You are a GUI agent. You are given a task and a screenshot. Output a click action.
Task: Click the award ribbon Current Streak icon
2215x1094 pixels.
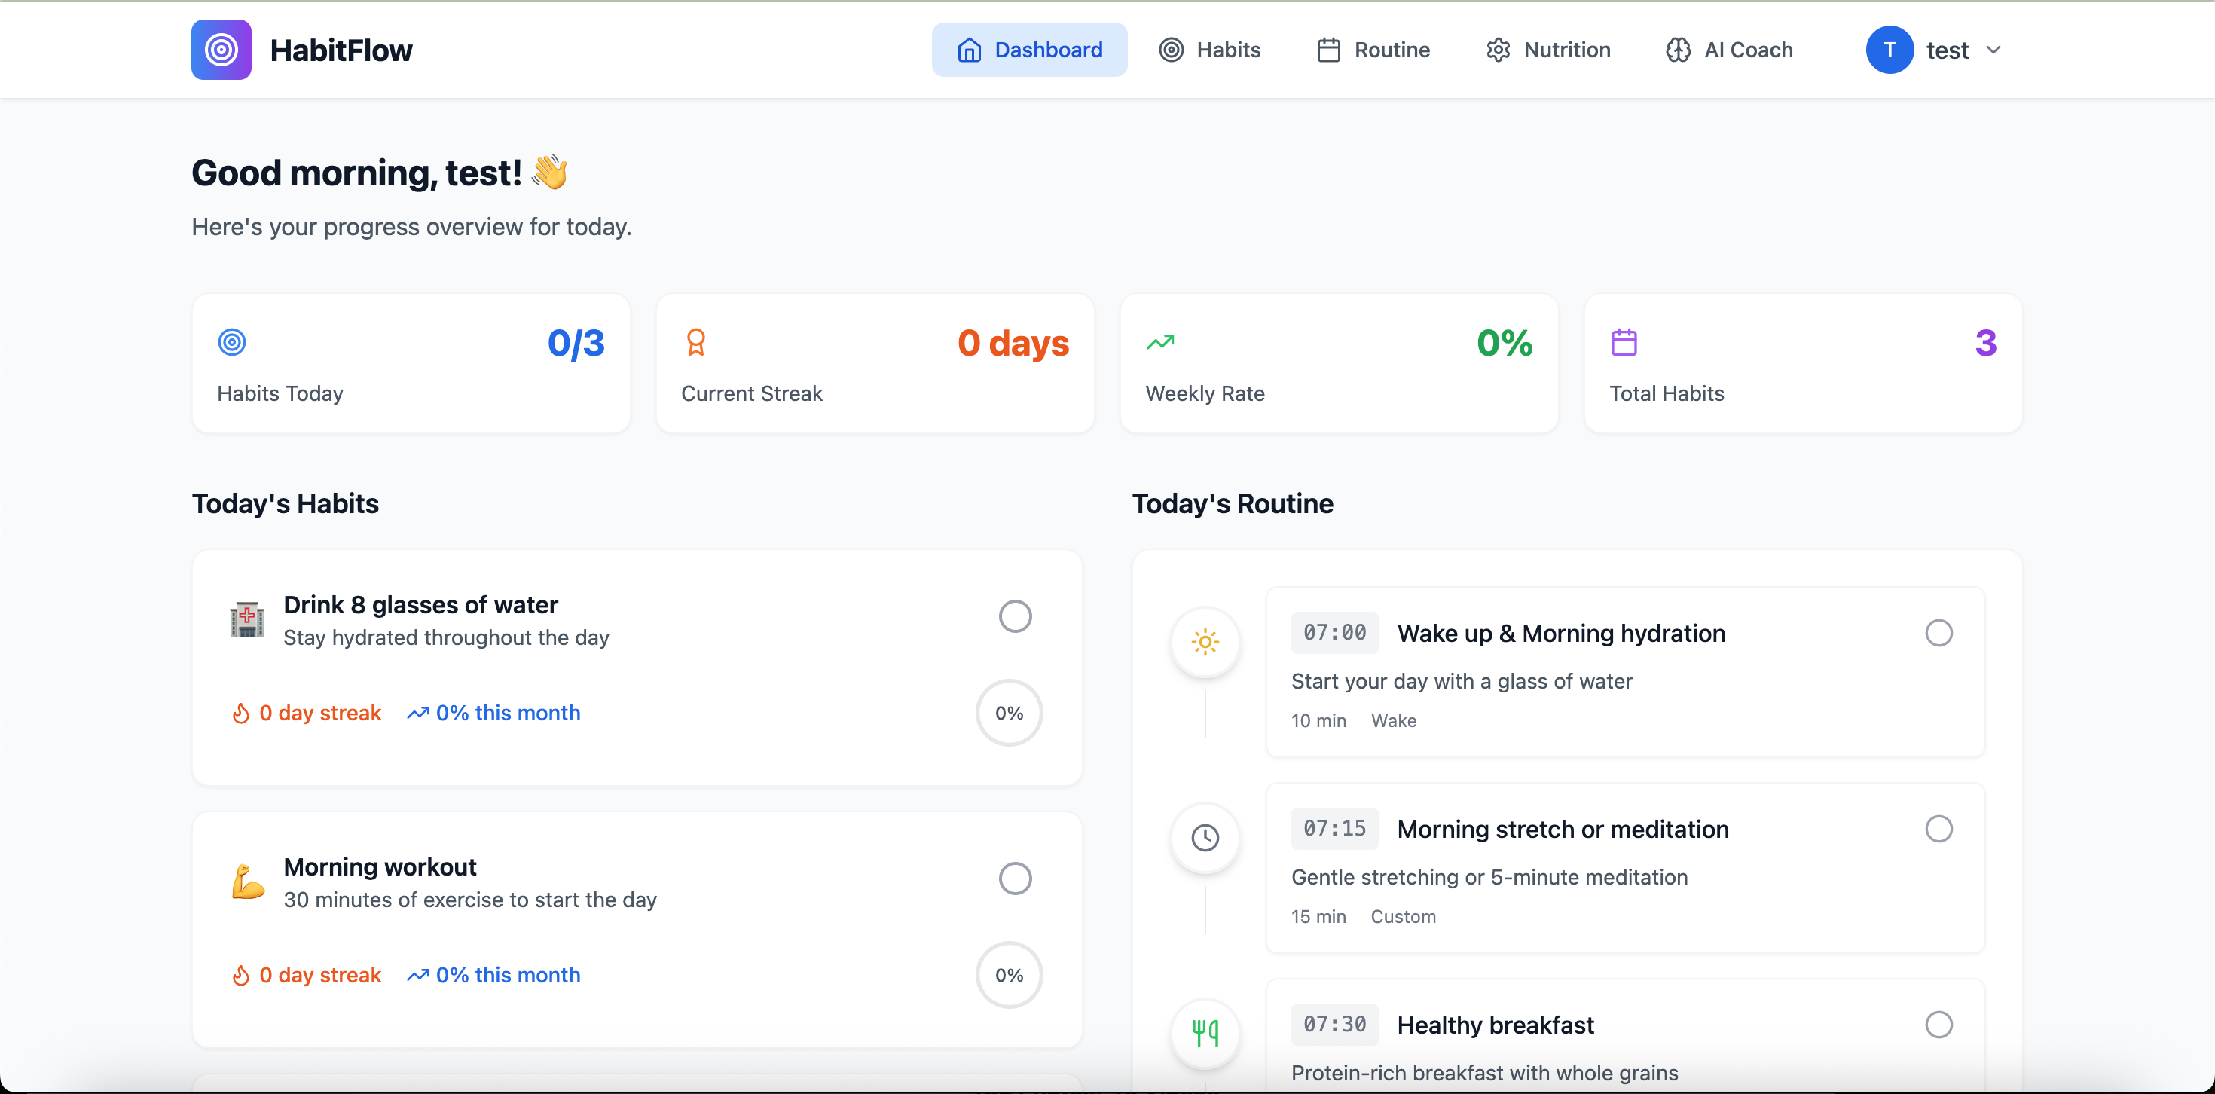pos(695,342)
